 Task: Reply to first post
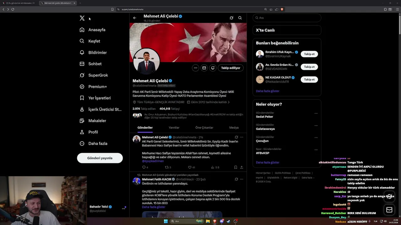(x=145, y=167)
